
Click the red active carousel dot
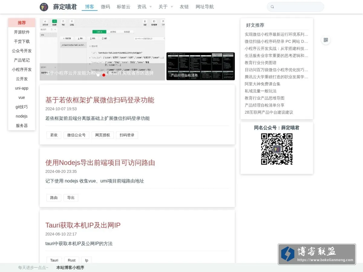pyautogui.click(x=104, y=75)
